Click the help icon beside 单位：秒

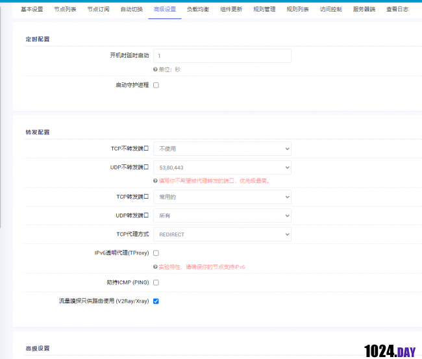click(x=155, y=69)
